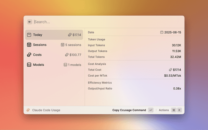
Task: Open the Sessions list item
Action: (54, 45)
